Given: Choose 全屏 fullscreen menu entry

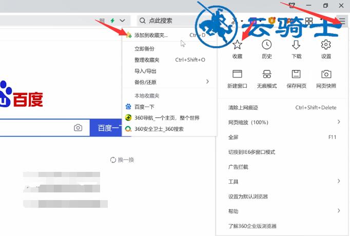Looking at the screenshot, I should pos(282,137).
